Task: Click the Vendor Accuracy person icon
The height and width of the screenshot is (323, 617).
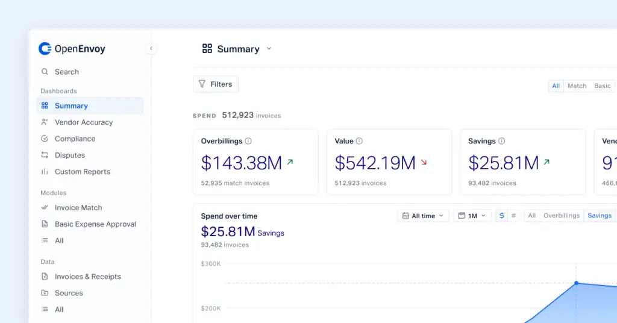Action: click(x=45, y=122)
